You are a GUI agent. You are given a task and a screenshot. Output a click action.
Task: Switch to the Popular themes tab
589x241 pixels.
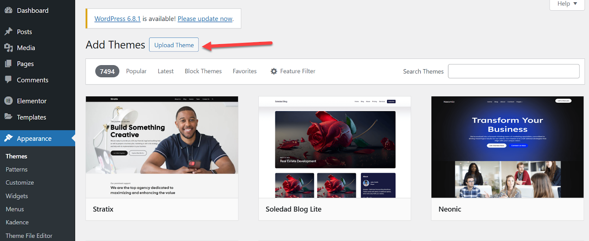click(136, 71)
